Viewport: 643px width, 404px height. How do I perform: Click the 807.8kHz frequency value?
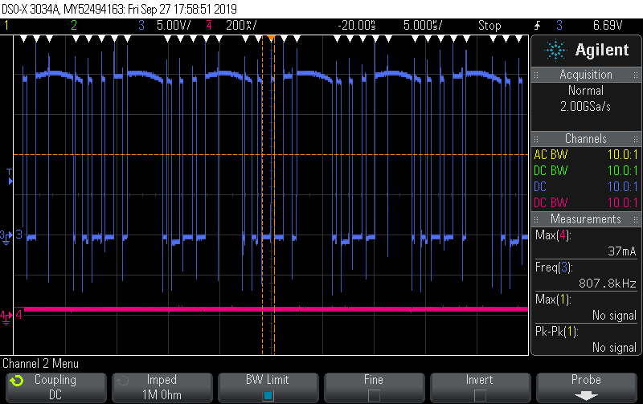608,284
